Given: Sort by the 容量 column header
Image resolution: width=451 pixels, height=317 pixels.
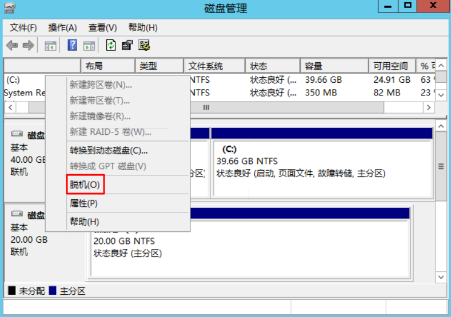Looking at the screenshot, I should [335, 66].
